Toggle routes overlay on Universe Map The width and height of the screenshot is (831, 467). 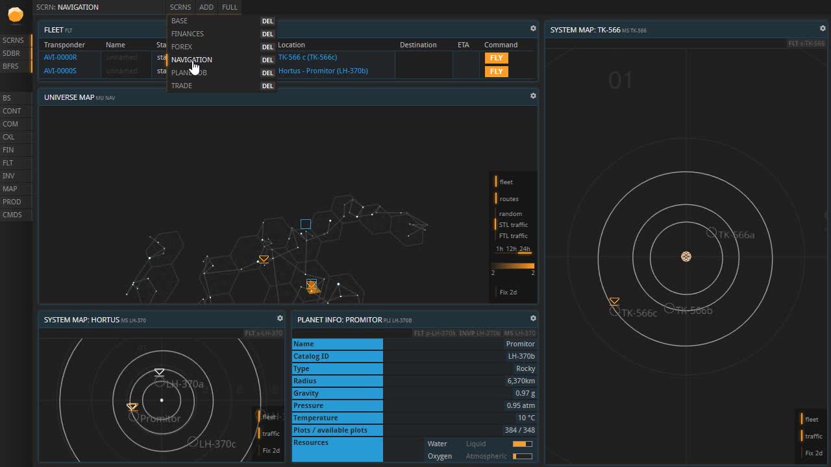point(508,199)
